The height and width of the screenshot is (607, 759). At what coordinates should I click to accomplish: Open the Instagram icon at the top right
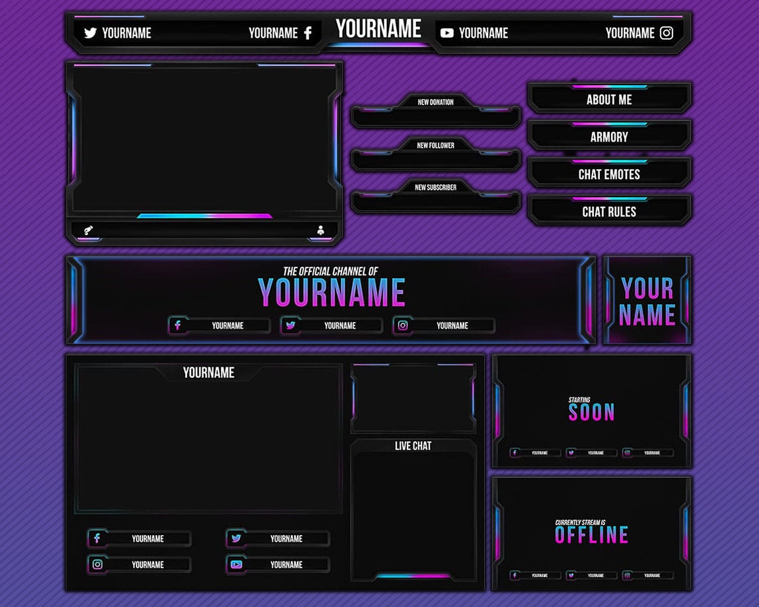click(665, 33)
